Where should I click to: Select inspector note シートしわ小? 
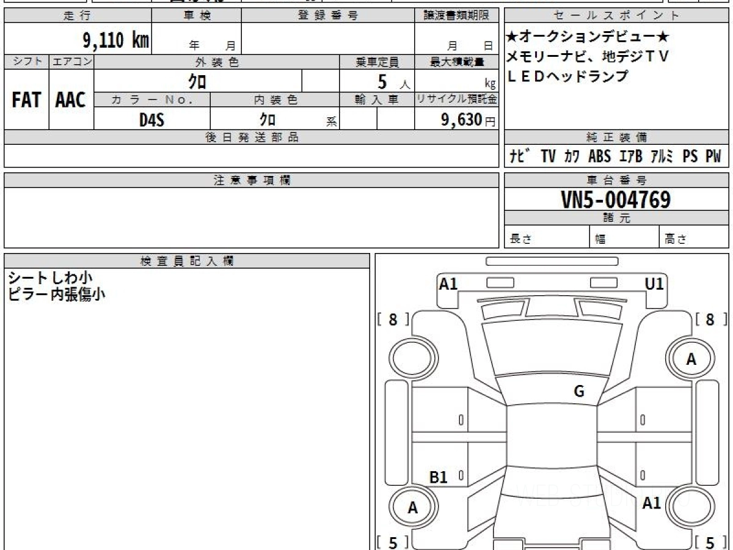point(50,278)
